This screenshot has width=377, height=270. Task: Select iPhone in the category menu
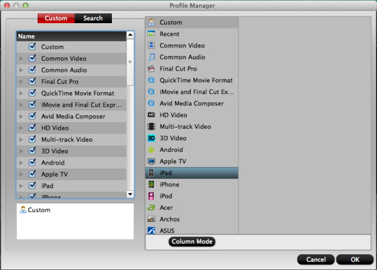pyautogui.click(x=191, y=184)
